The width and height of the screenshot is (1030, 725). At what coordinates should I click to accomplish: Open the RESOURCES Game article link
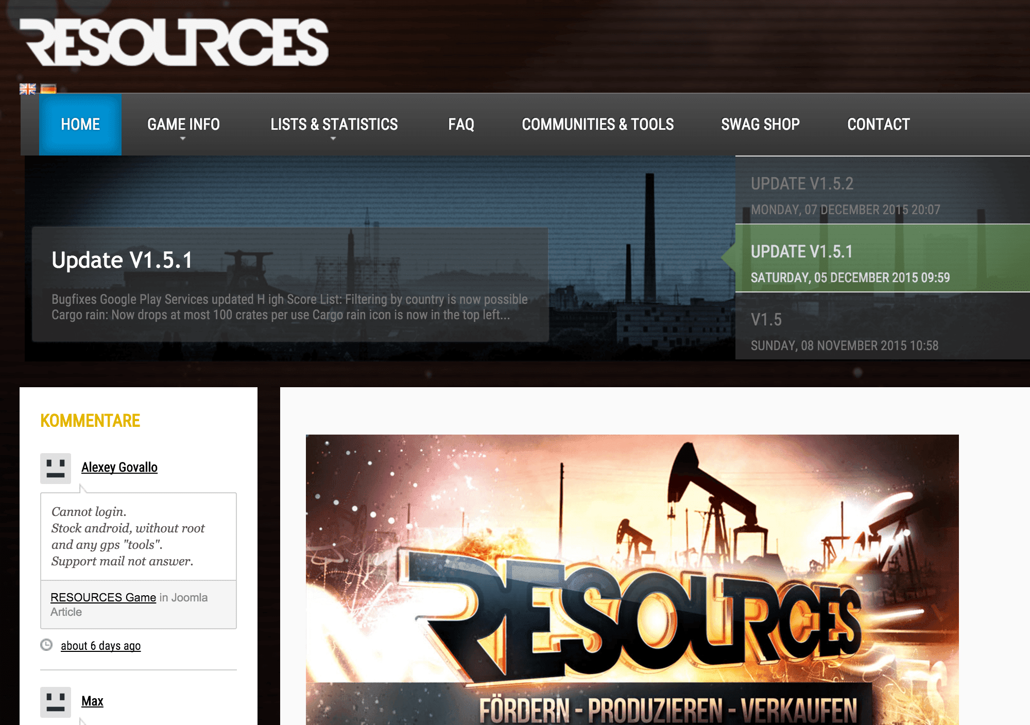coord(103,597)
